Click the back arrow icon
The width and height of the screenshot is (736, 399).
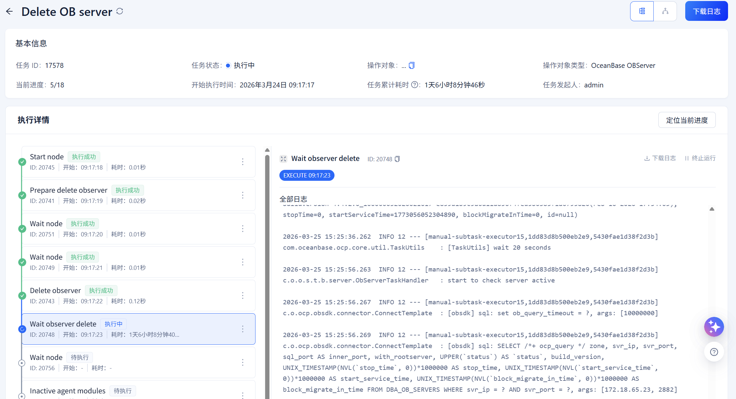click(x=9, y=12)
